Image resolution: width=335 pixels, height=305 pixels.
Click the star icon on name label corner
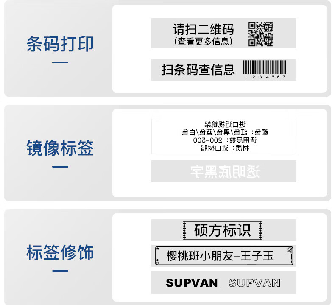pos(157,249)
